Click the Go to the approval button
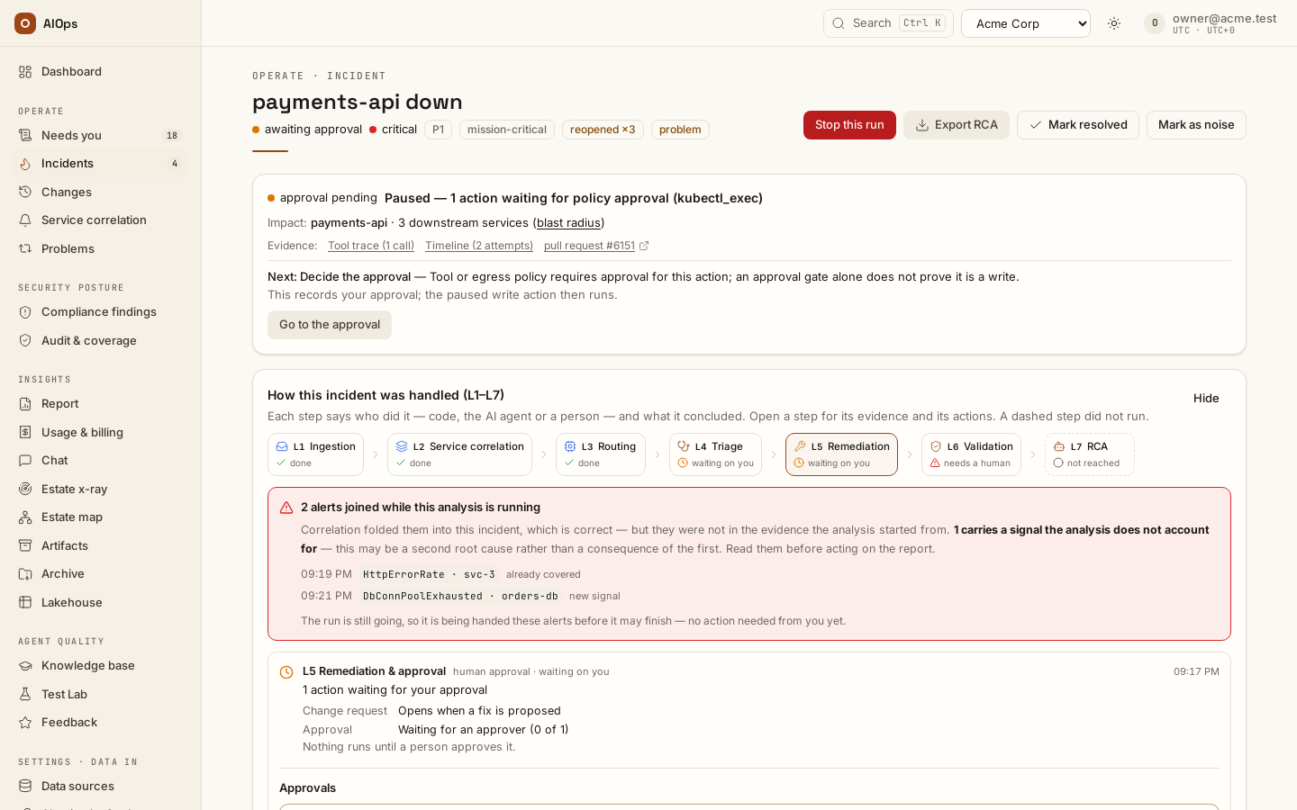This screenshot has height=810, width=1297. tap(330, 325)
